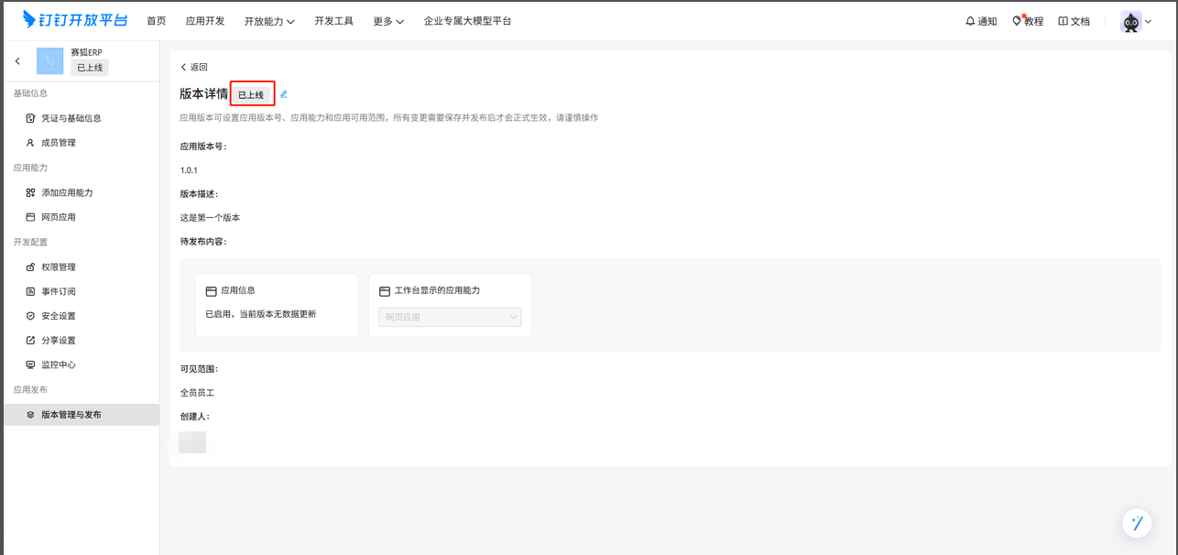Click 已上线 tag under 赛狐ERP

click(90, 68)
